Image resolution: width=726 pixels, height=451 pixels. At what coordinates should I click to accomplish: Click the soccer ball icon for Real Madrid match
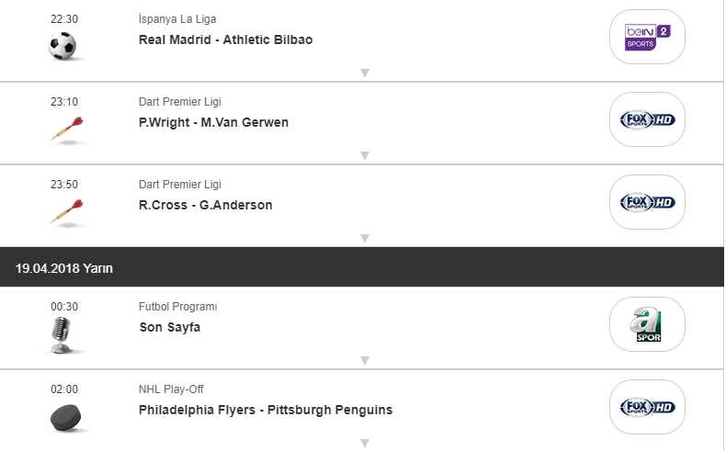[63, 46]
